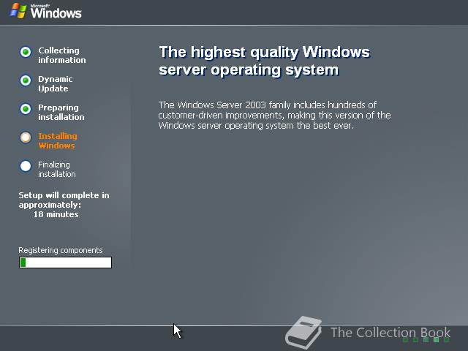Click the Preparing installation step indicator
The image size is (468, 351).
[x=26, y=109]
